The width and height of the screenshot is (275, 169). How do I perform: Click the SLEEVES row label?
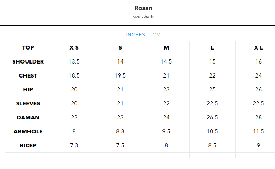click(28, 104)
